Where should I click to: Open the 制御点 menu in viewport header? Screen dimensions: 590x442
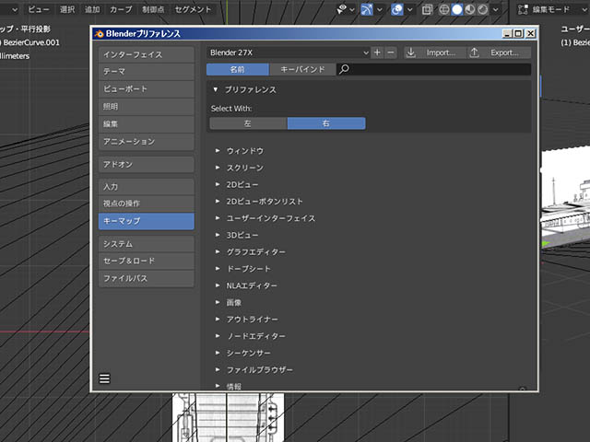pos(153,9)
